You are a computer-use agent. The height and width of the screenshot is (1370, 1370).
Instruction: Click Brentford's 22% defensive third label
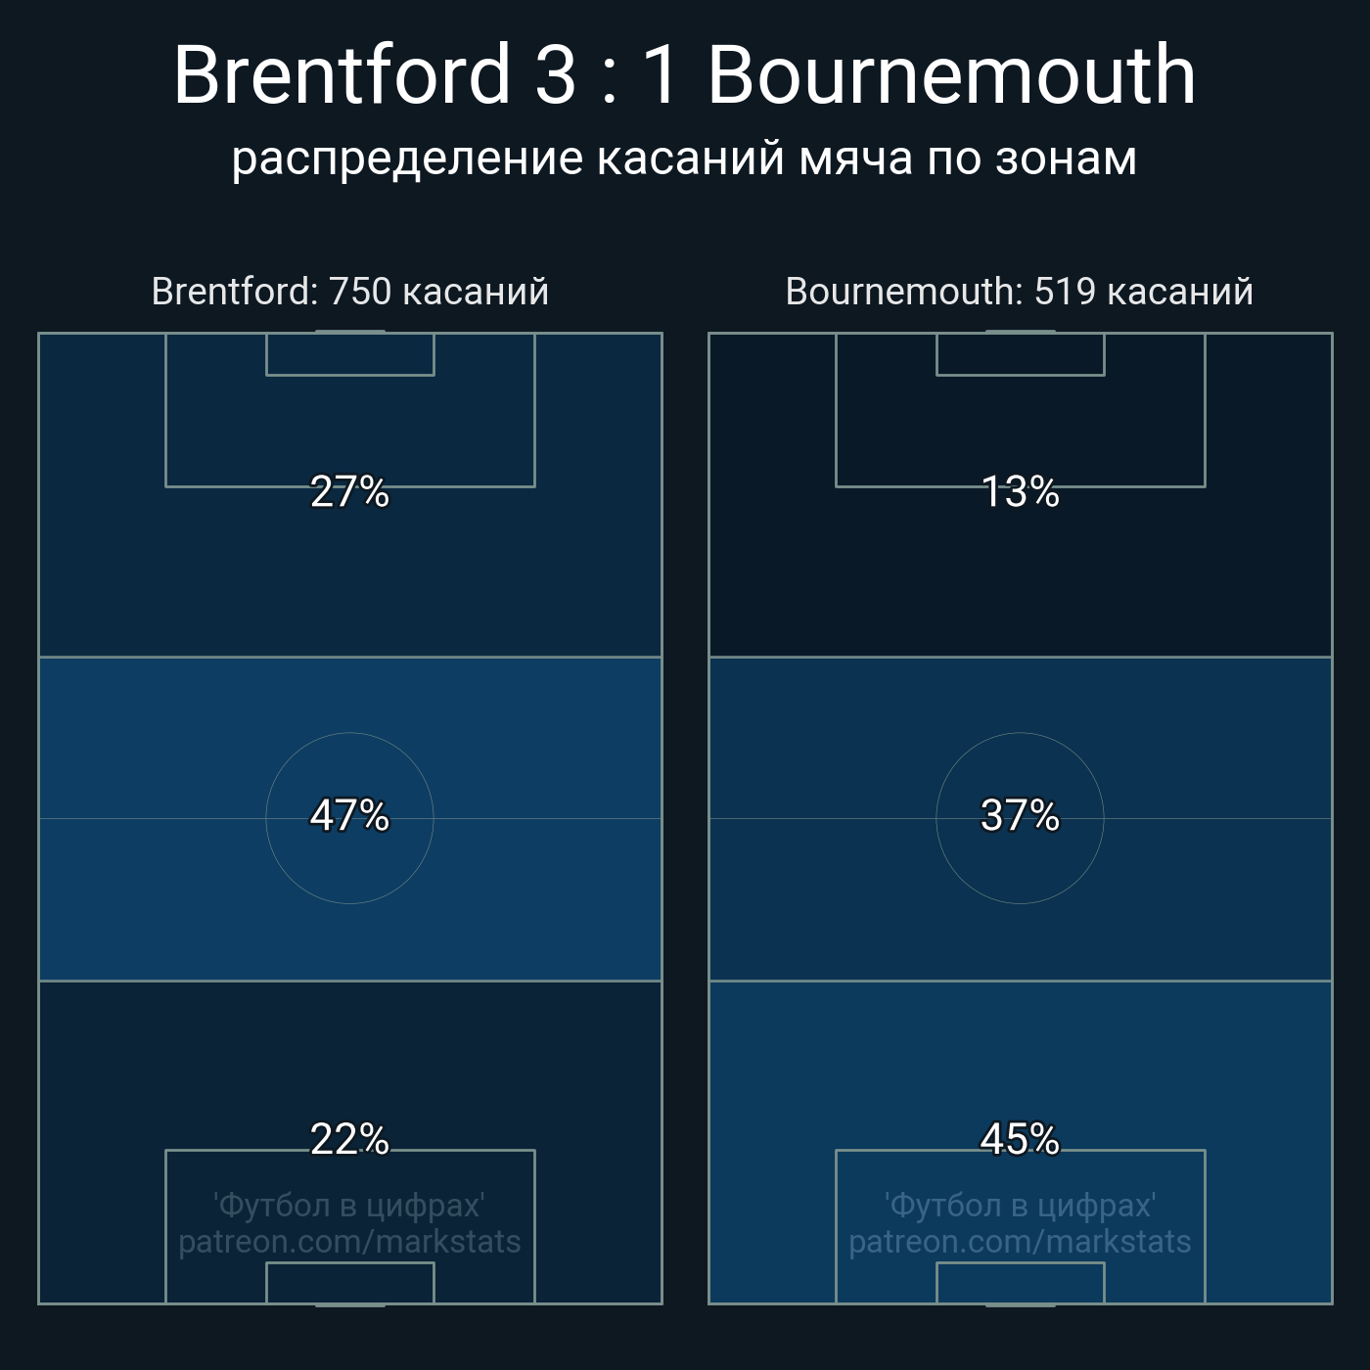[x=349, y=1139]
